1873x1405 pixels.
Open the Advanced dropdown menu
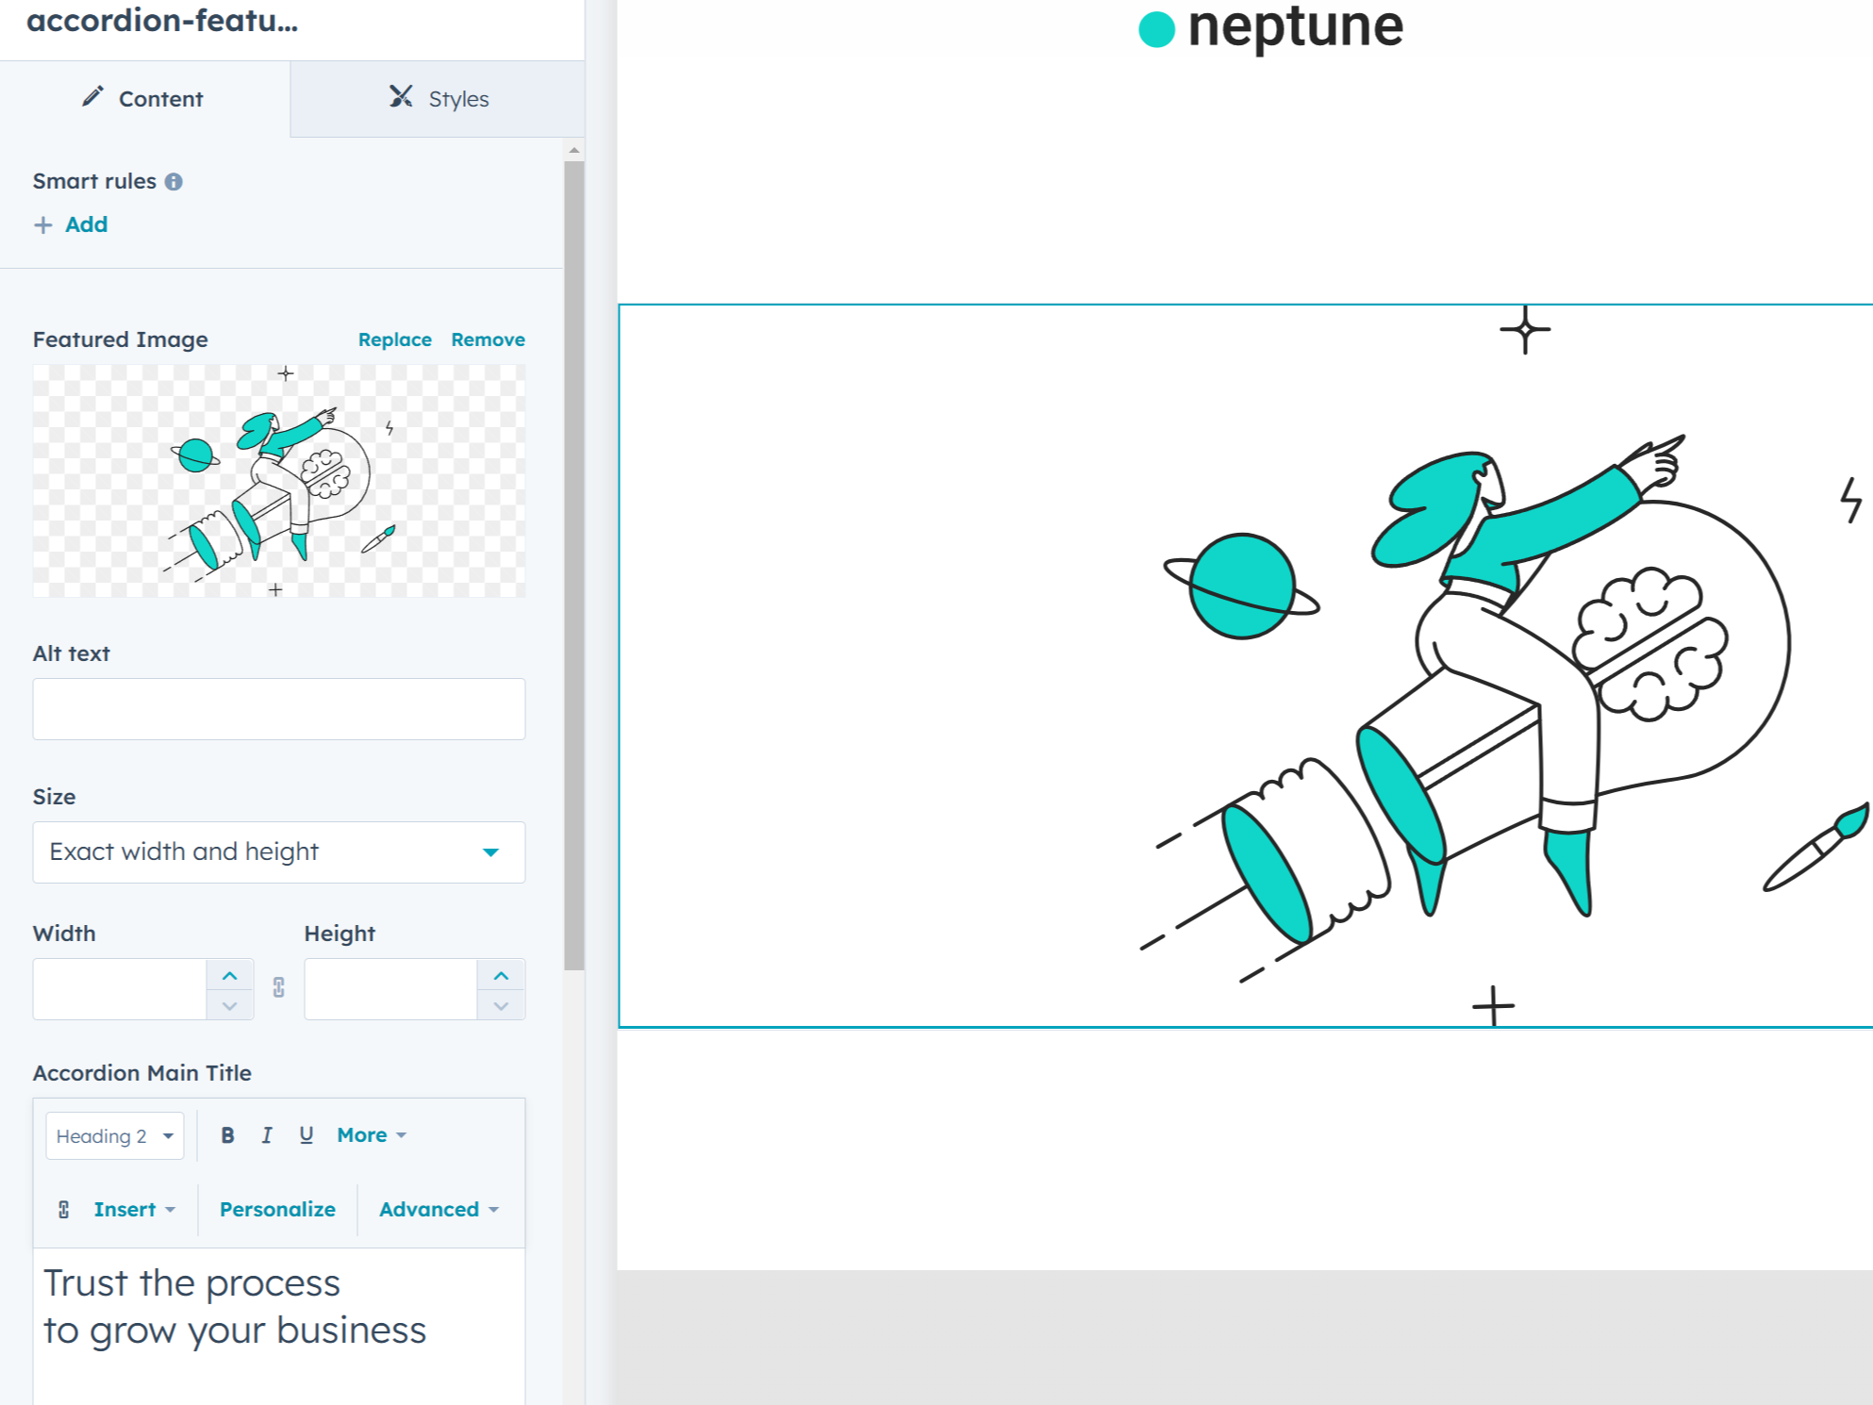[x=439, y=1210]
